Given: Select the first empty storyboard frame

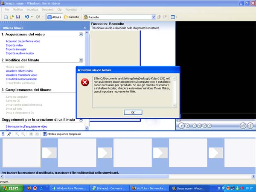Looking at the screenshot, I should 22,153.
